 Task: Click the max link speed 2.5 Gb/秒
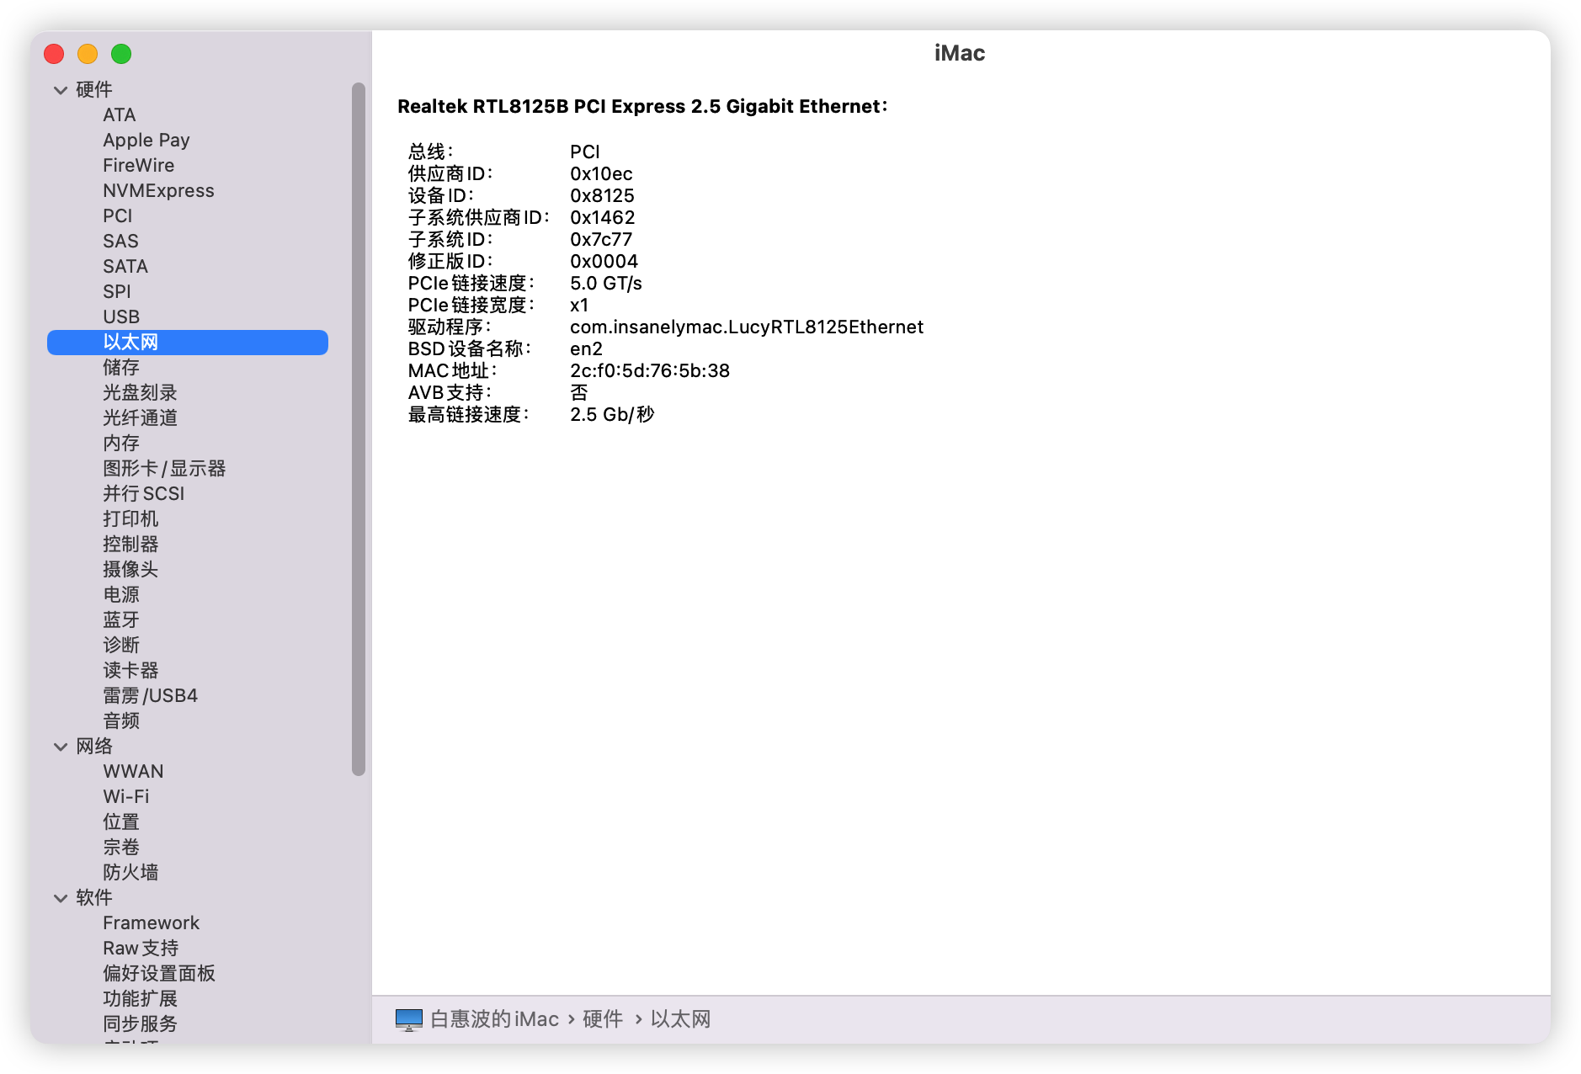tap(612, 415)
